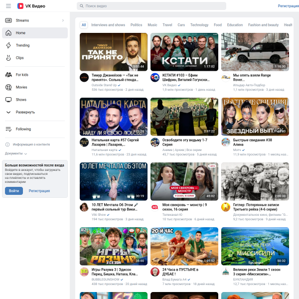299x299 pixels.
Task: Open documentary films channel avatar by Гитлер video
Action: [x=226, y=207]
